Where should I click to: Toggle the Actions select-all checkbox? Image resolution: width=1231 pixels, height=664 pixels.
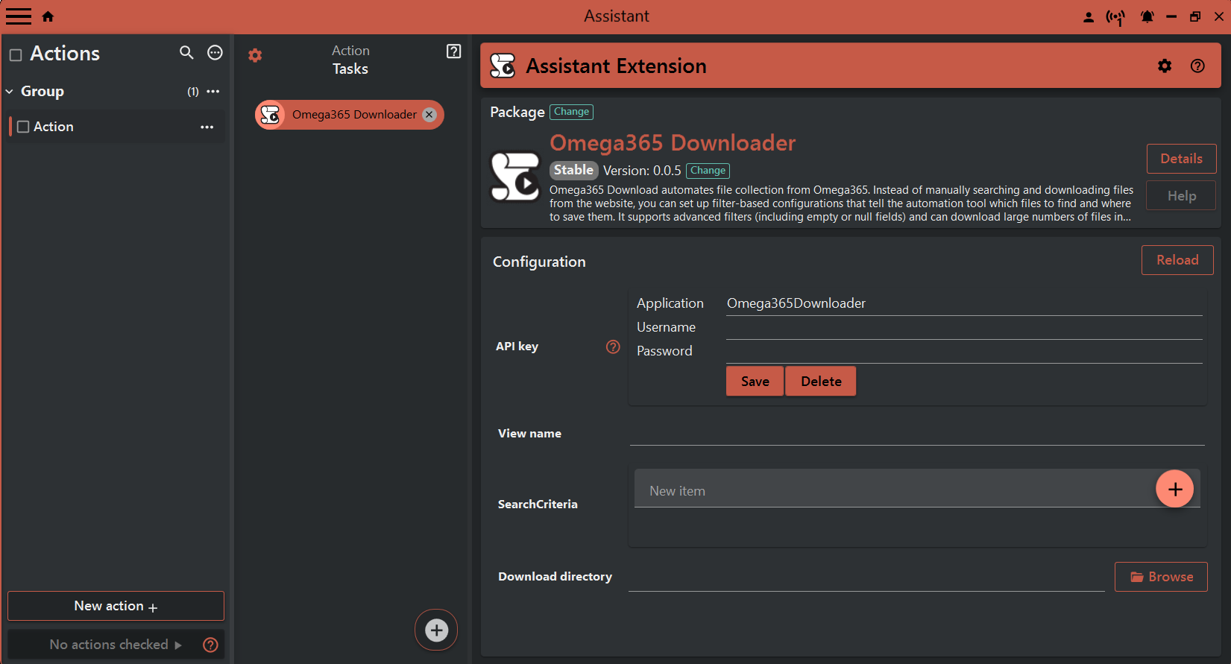coord(16,54)
